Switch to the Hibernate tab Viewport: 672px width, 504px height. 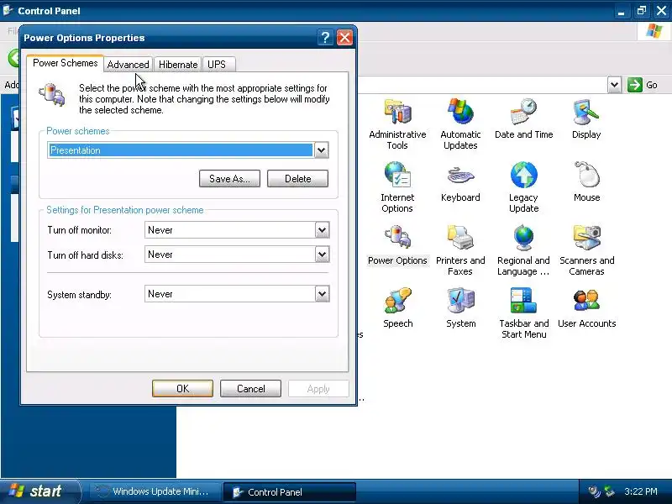[178, 65]
